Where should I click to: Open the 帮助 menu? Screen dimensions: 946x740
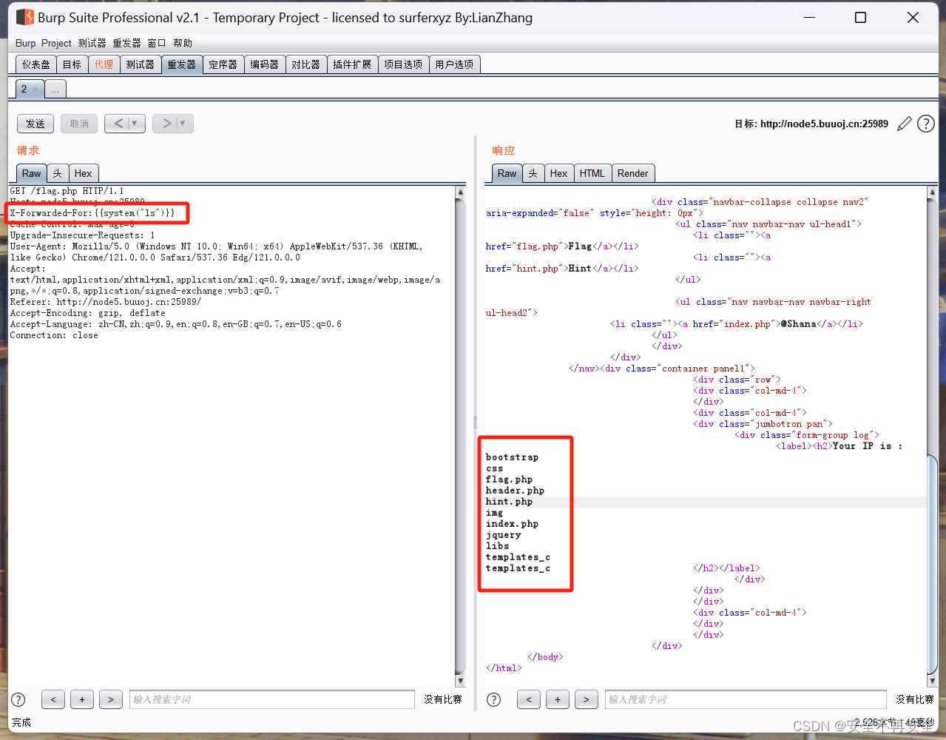tap(183, 43)
